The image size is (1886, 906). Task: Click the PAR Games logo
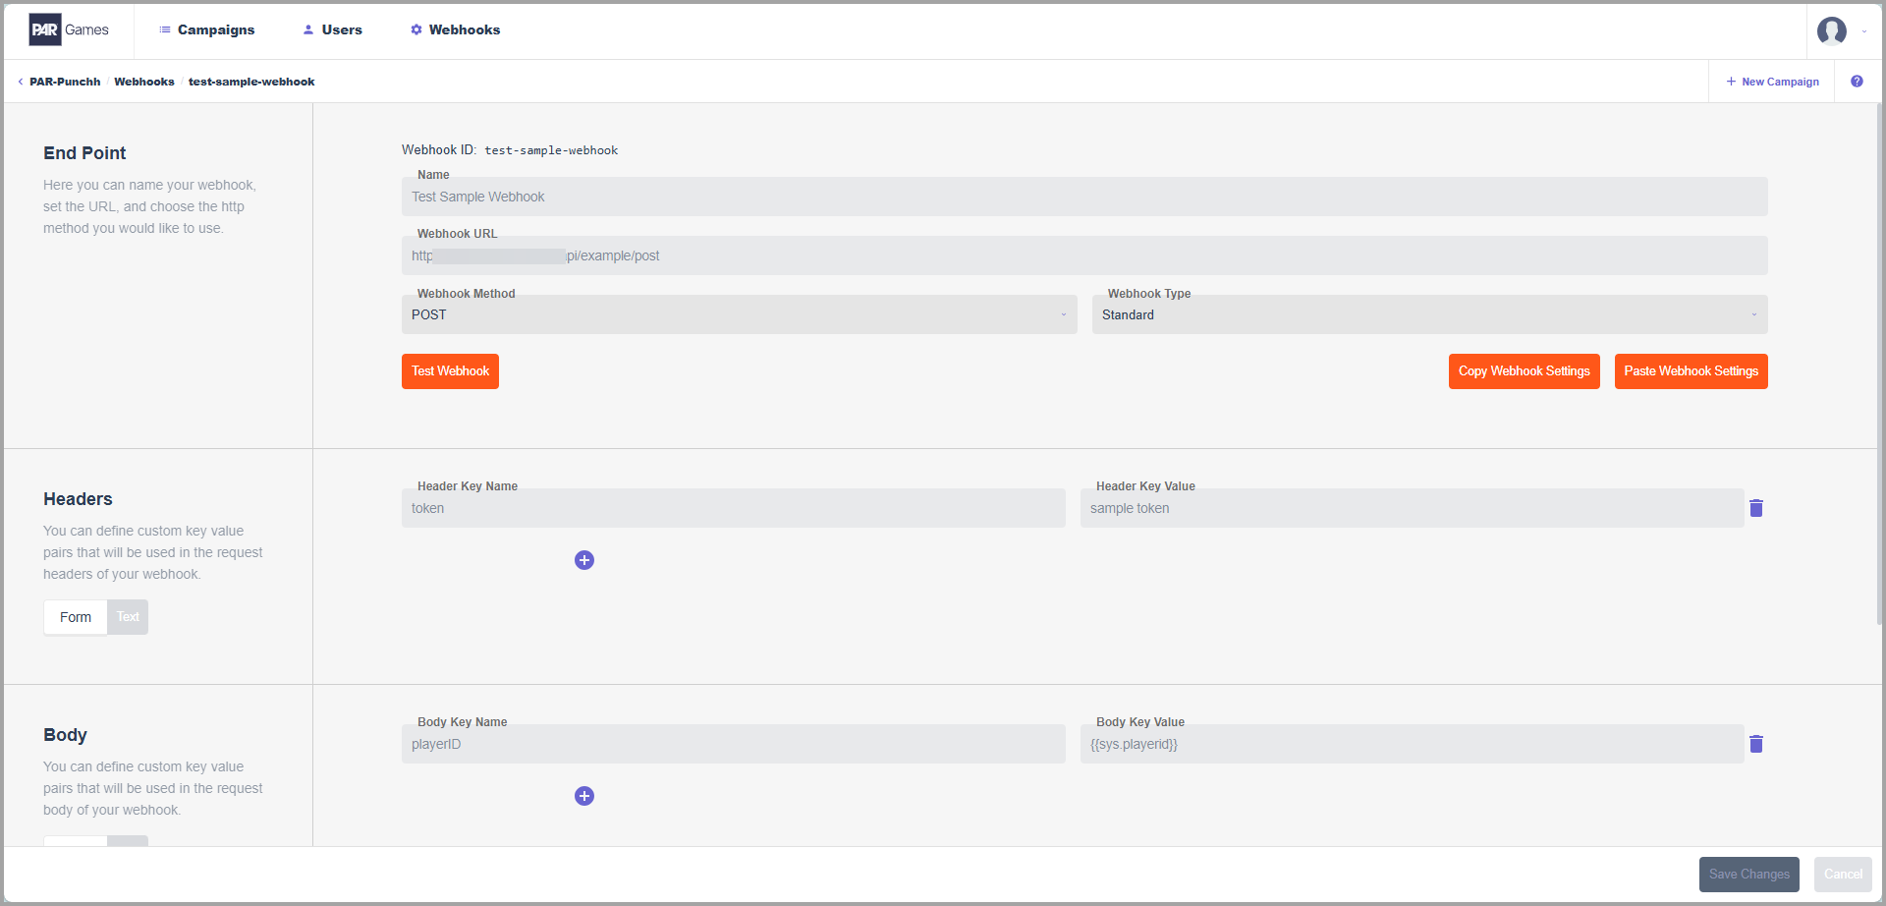[x=69, y=29]
